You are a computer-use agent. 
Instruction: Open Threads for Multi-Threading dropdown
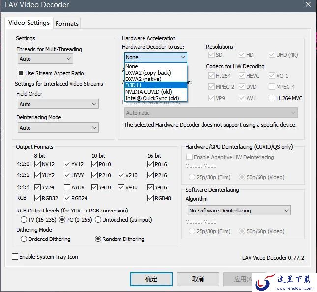tap(45, 59)
